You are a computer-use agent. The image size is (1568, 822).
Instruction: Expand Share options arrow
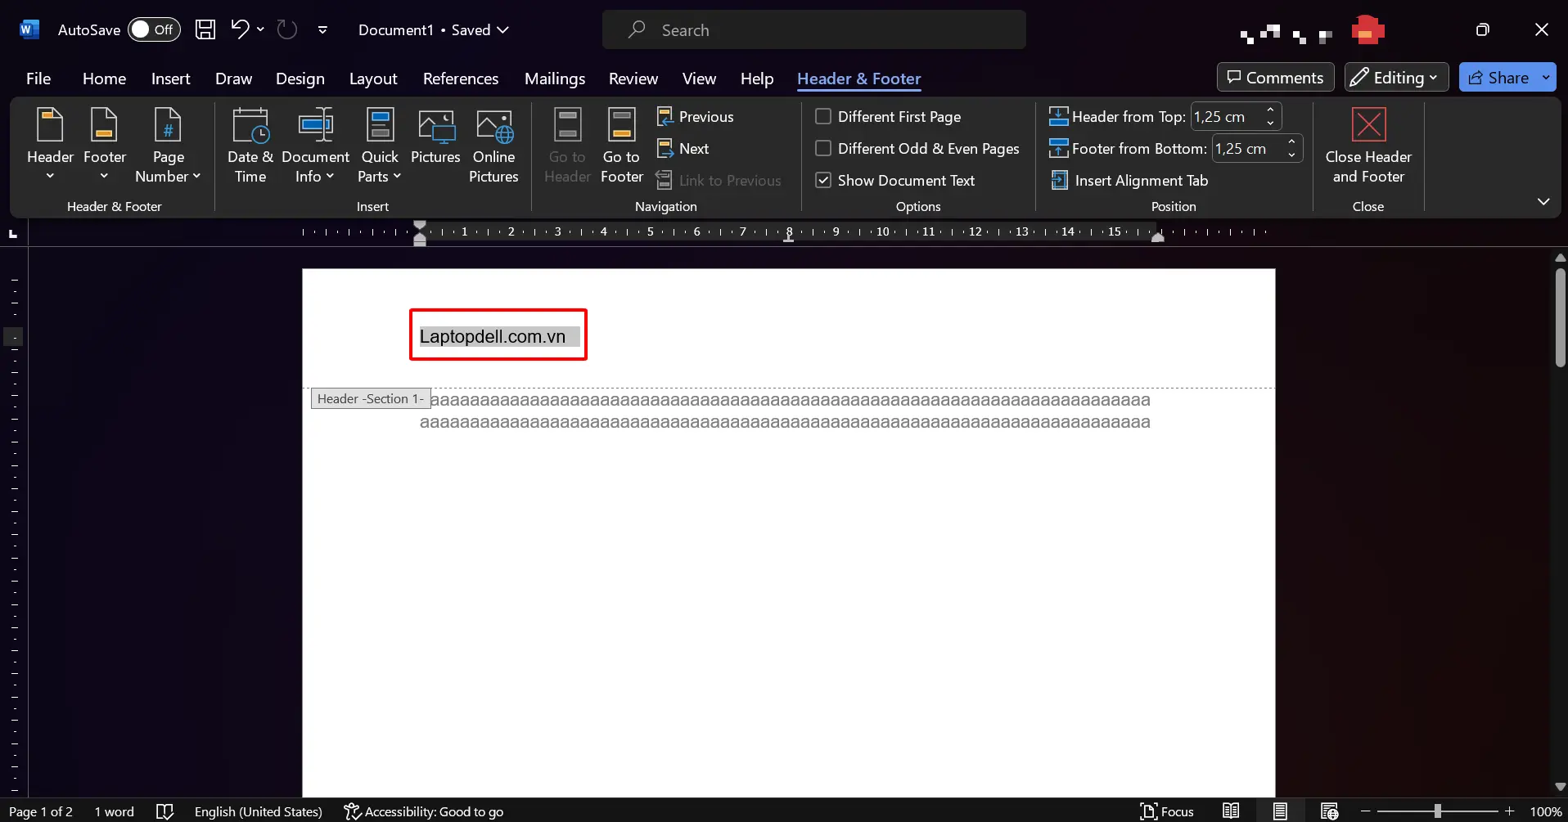point(1546,78)
